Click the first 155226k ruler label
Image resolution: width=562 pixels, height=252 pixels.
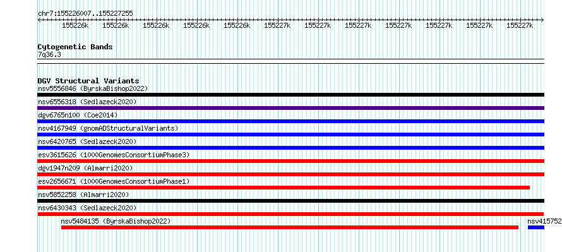[x=75, y=26]
